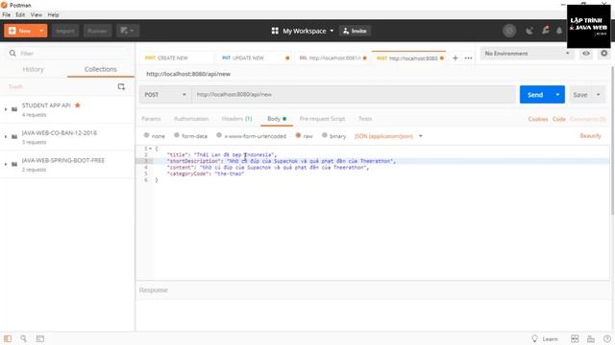Open the satellite interceptor icon
Screen dimensions: 615x345
point(529,31)
